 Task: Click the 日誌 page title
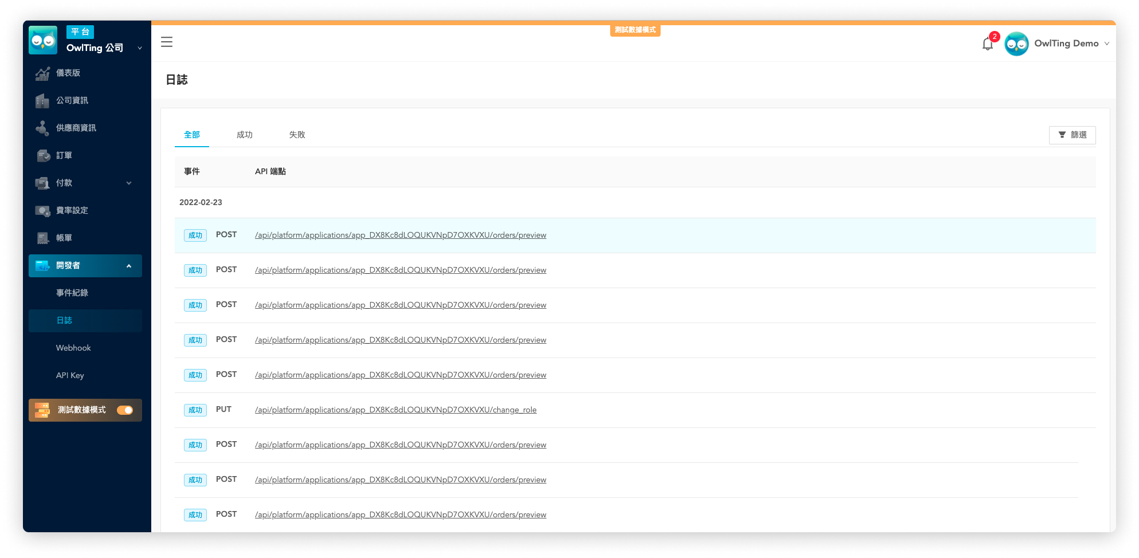coord(176,80)
